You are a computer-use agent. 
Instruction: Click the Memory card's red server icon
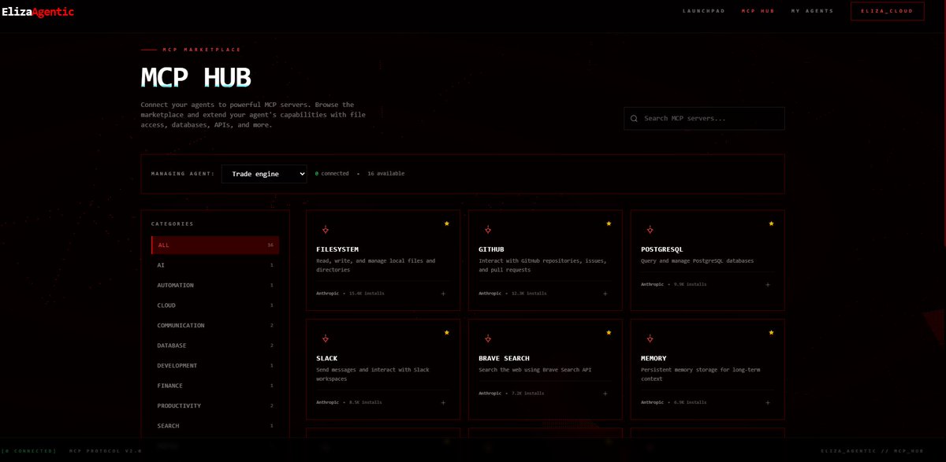650,338
